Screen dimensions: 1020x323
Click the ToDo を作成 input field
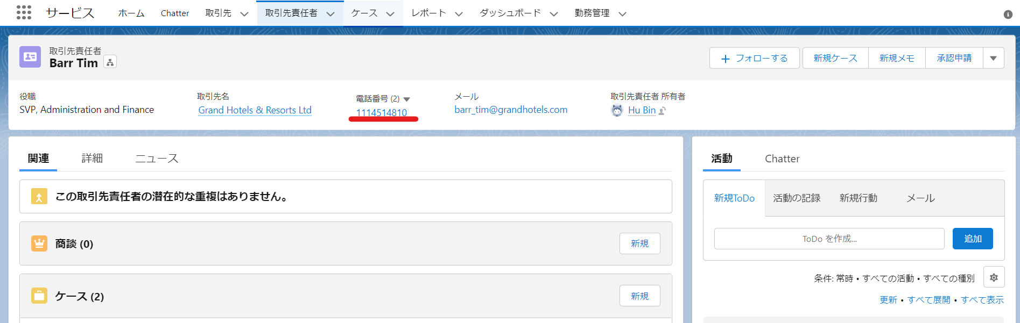click(829, 239)
